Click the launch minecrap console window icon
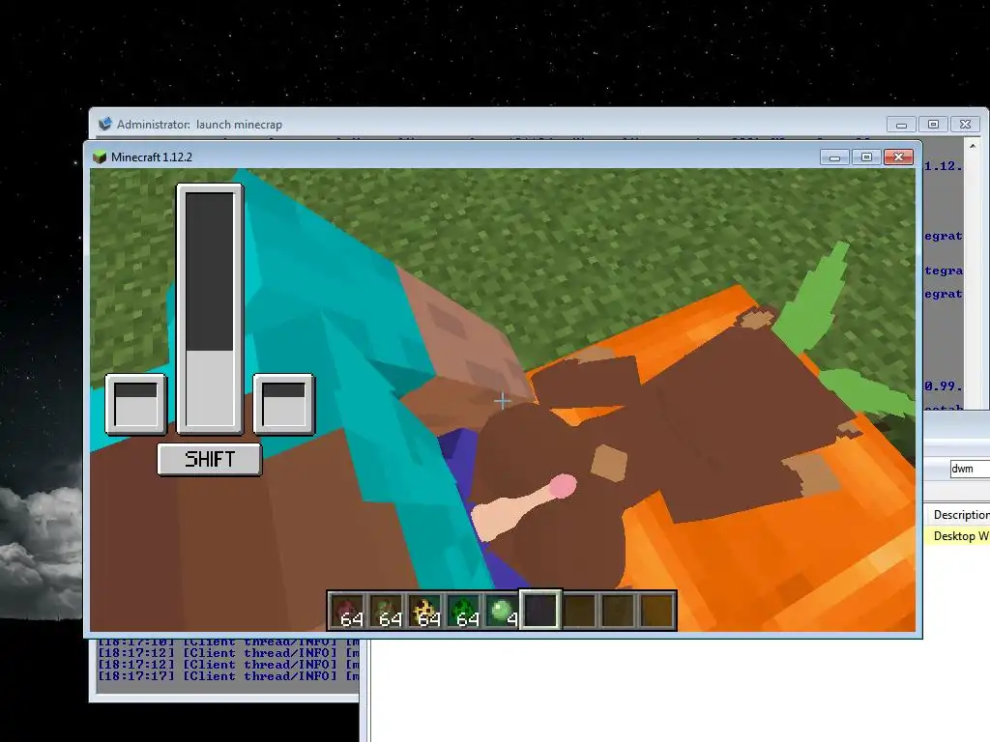 [104, 124]
